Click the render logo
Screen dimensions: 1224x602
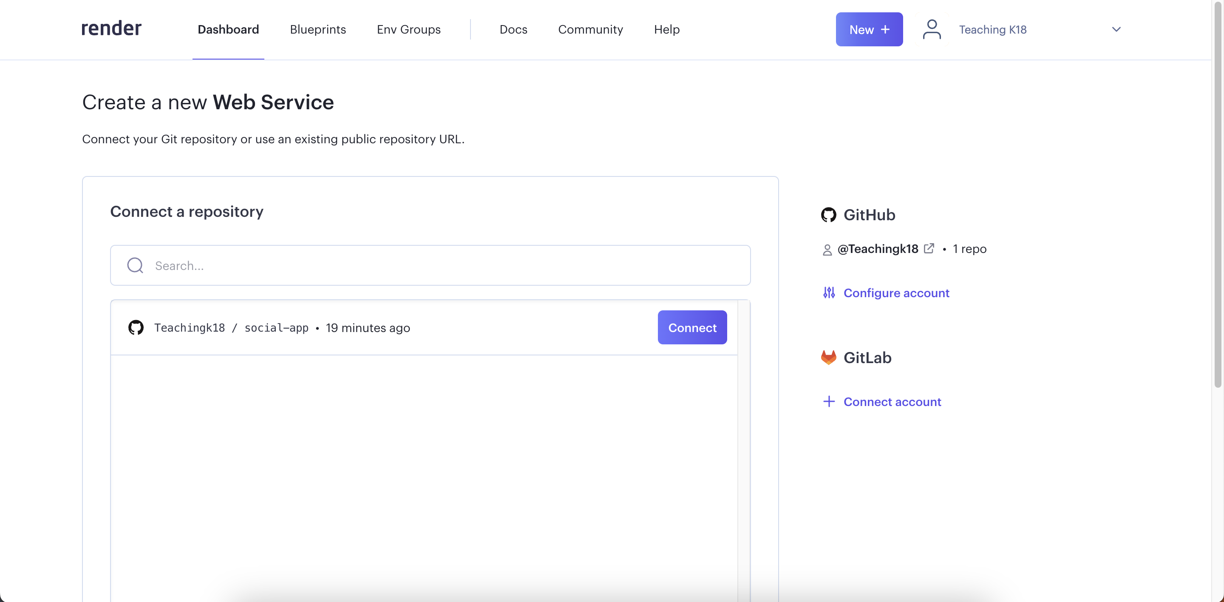(111, 29)
